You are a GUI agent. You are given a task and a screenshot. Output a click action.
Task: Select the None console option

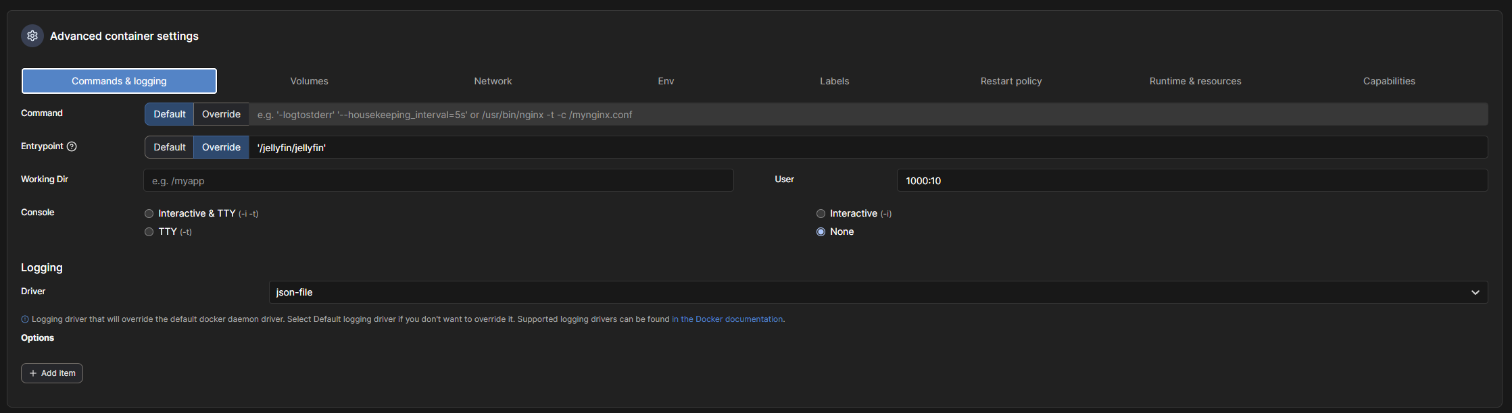[x=821, y=231]
